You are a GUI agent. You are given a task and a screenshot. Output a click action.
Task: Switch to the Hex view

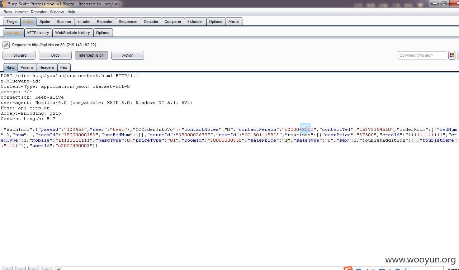(x=63, y=67)
